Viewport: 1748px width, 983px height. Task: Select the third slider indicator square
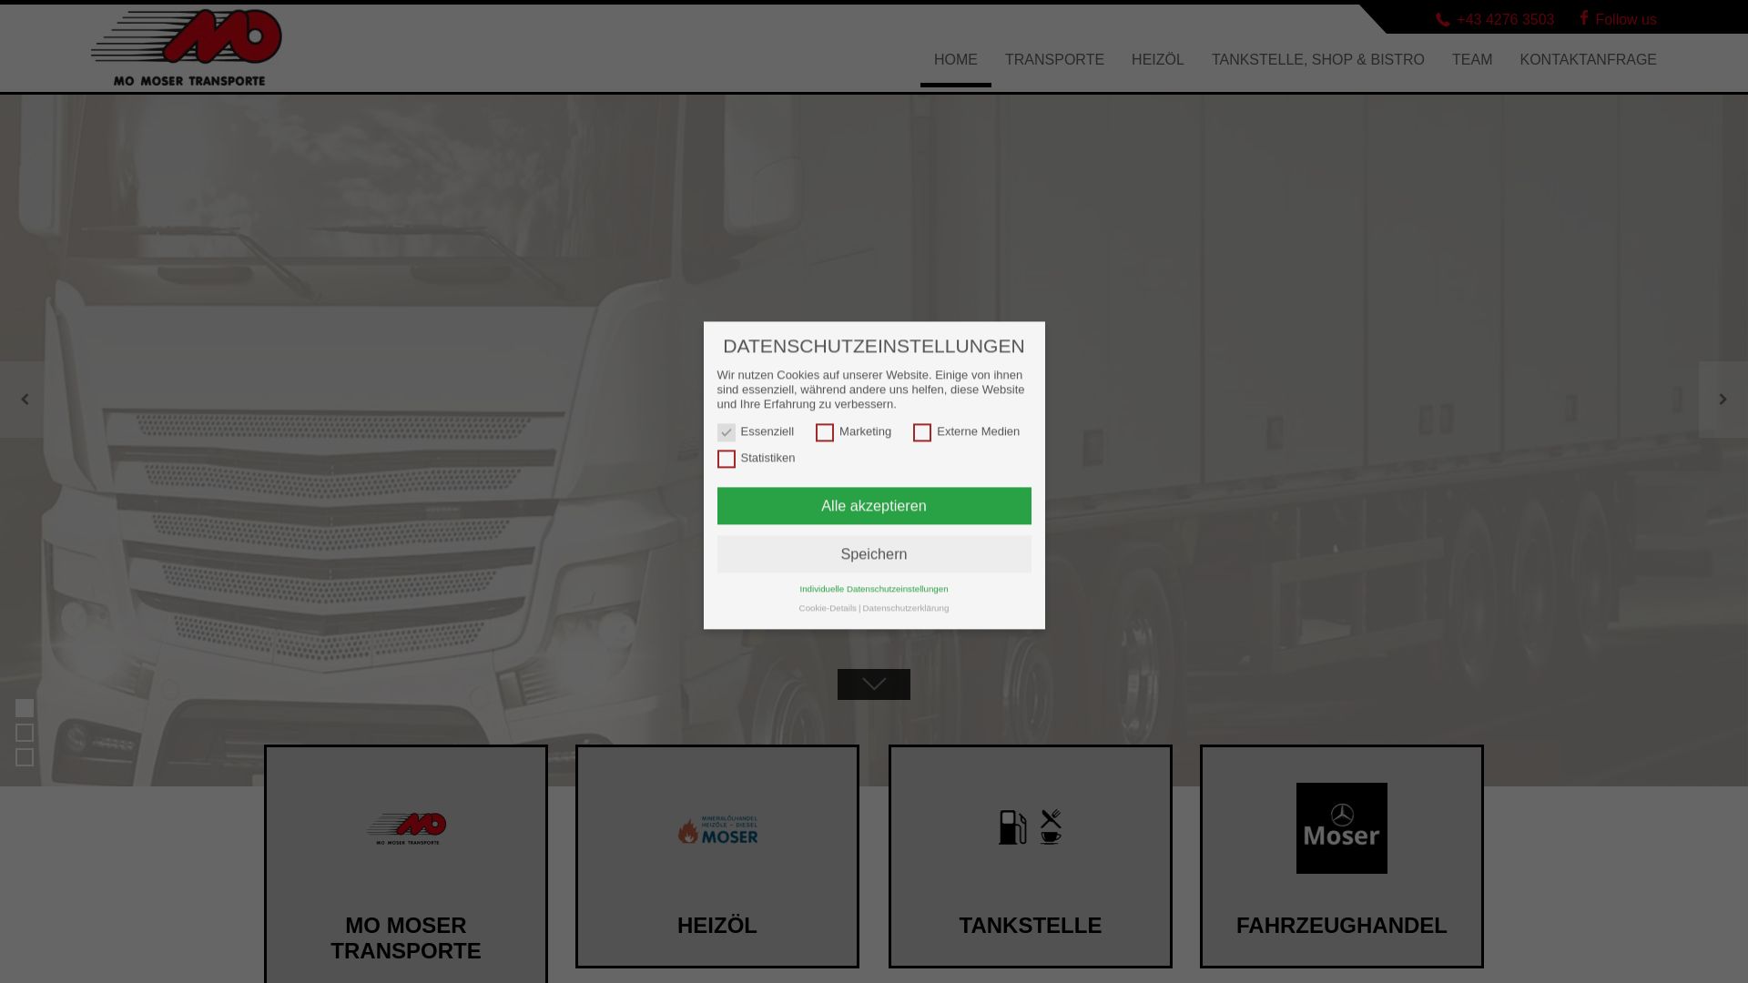(25, 757)
